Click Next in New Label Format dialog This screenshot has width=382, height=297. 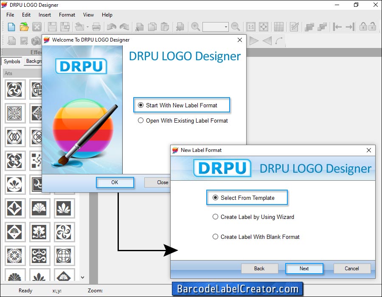[x=304, y=269]
